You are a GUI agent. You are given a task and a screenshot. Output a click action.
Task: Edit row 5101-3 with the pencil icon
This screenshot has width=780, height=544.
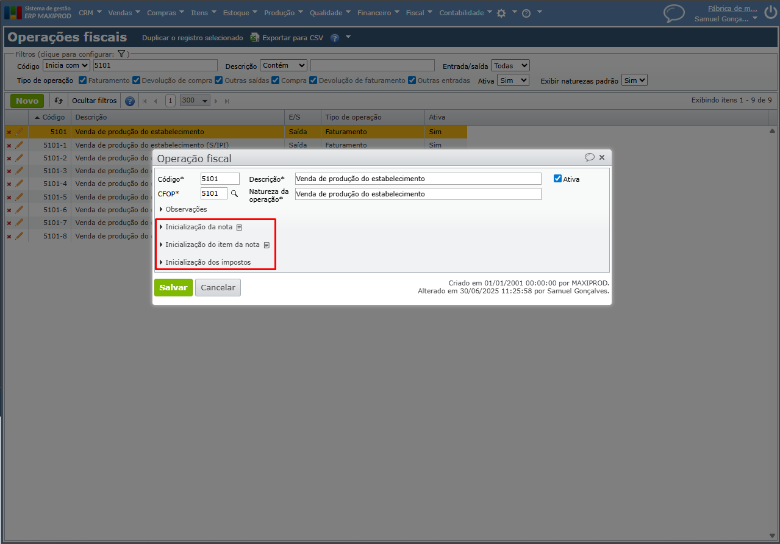point(19,171)
